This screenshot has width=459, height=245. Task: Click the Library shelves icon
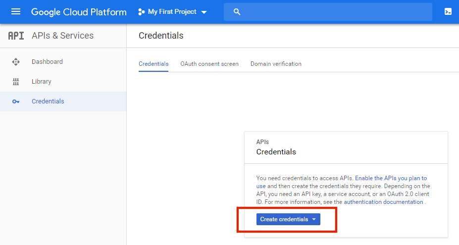16,82
